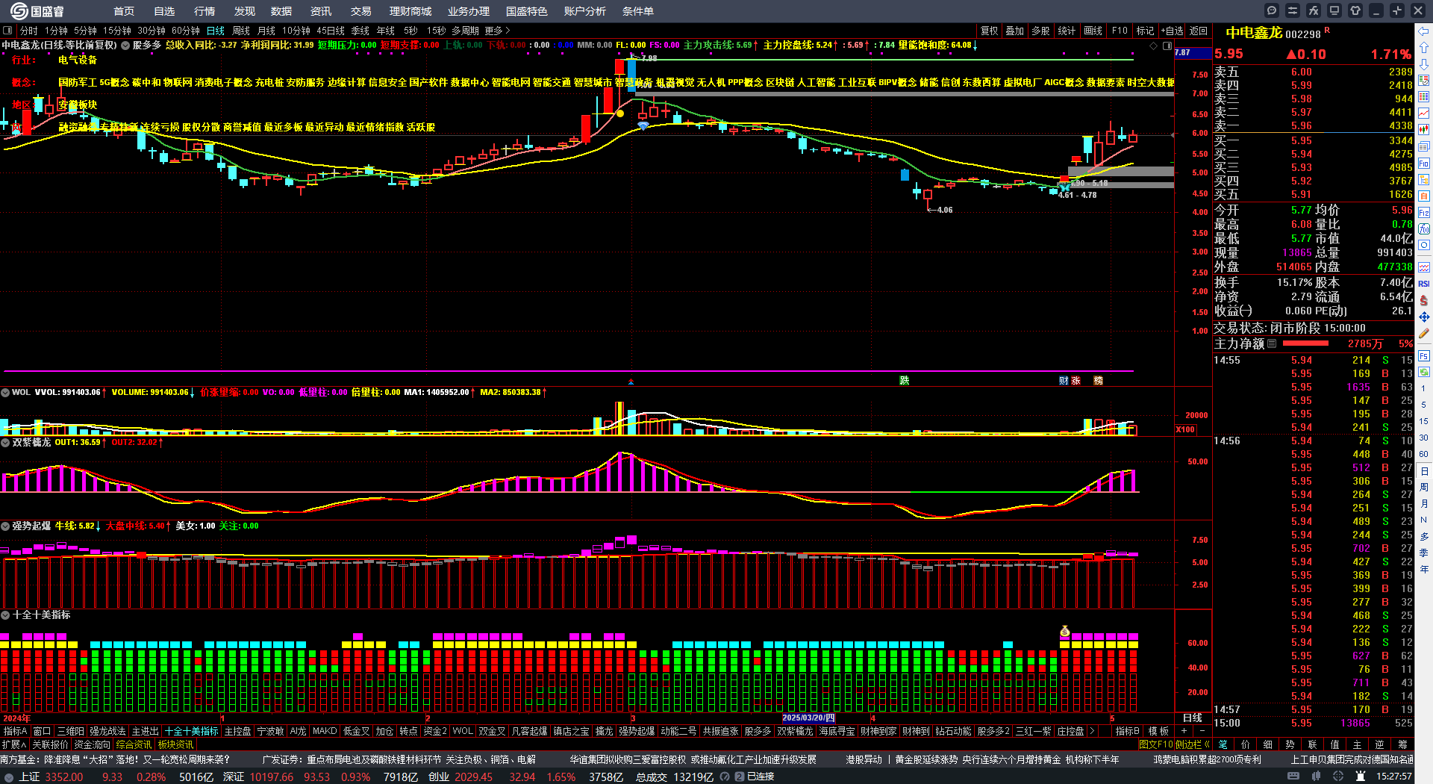Viewport: 1433px width, 784px height.
Task: Click the diamond icon at chart top-right
Action: (1154, 46)
